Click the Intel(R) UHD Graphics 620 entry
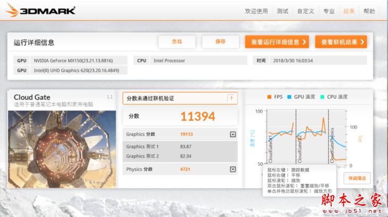The height and width of the screenshot is (217, 388). [x=71, y=71]
